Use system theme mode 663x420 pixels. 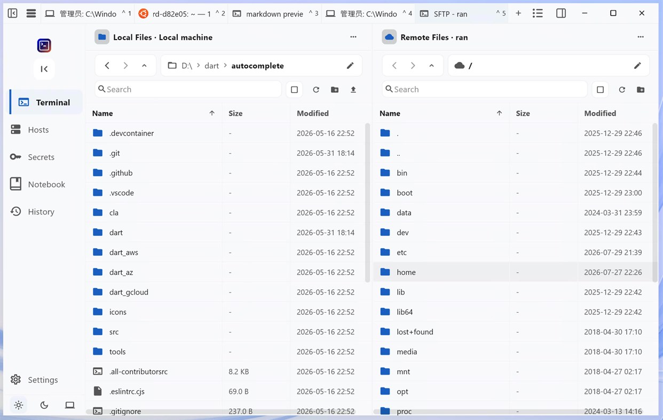coord(70,405)
